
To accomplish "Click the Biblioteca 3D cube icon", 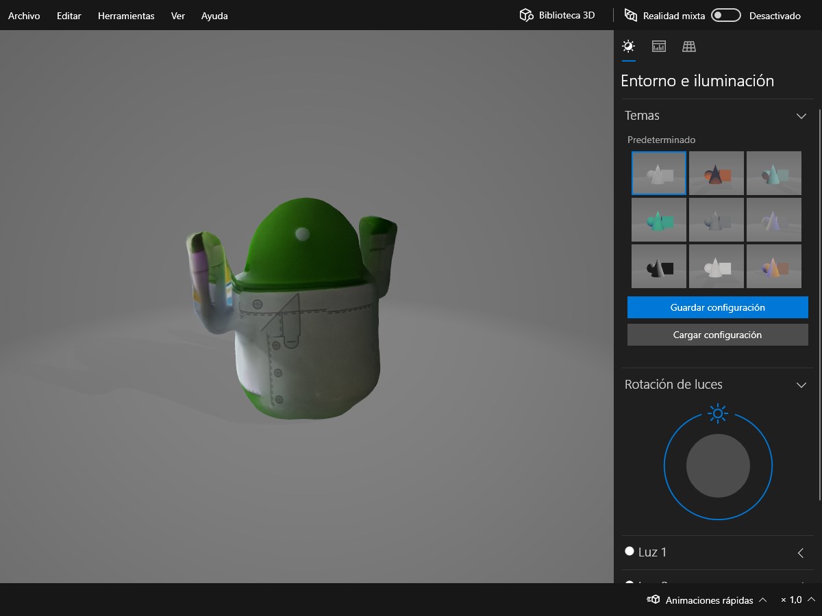I will [526, 15].
